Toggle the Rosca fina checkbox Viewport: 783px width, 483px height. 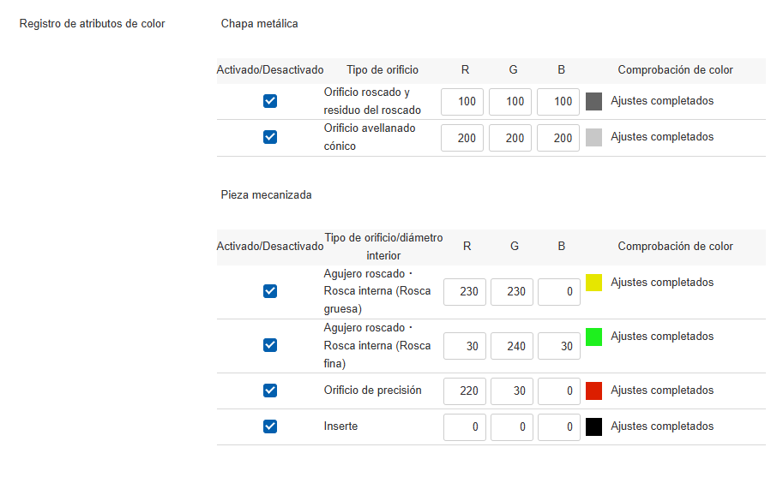click(x=270, y=345)
